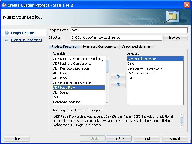The image size is (192, 144).
Task: Select the Project Name wizard step
Action: (22, 33)
